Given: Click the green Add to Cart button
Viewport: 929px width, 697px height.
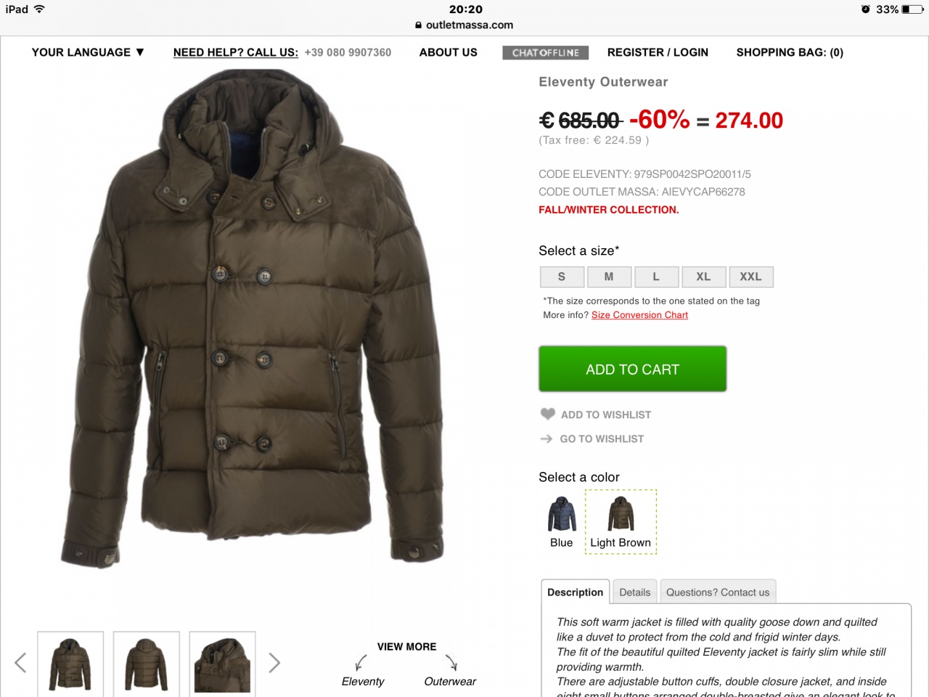Looking at the screenshot, I should pyautogui.click(x=632, y=369).
